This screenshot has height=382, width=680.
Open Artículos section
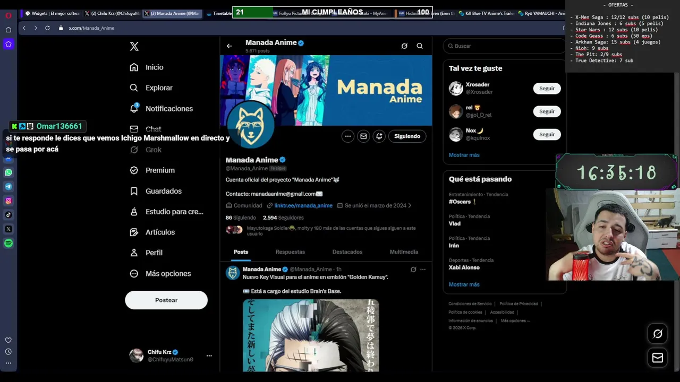tap(152, 232)
